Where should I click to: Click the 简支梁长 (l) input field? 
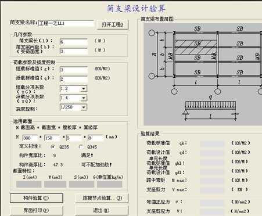[74, 42]
